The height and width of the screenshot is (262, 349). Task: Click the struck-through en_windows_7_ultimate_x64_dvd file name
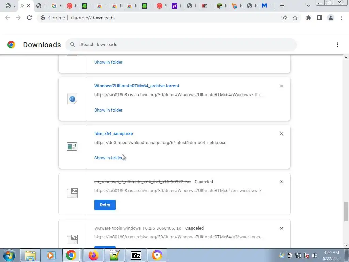point(142,182)
